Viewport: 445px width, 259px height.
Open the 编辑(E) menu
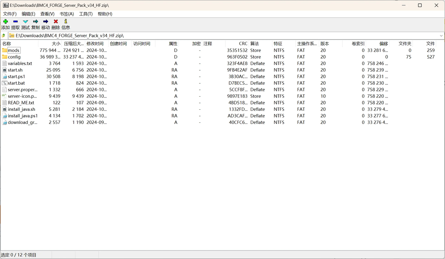(28, 14)
